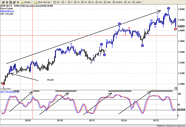Switch to Tick interval
Image resolution: width=186 pixels, height=127 pixels.
pyautogui.click(x=127, y=2)
